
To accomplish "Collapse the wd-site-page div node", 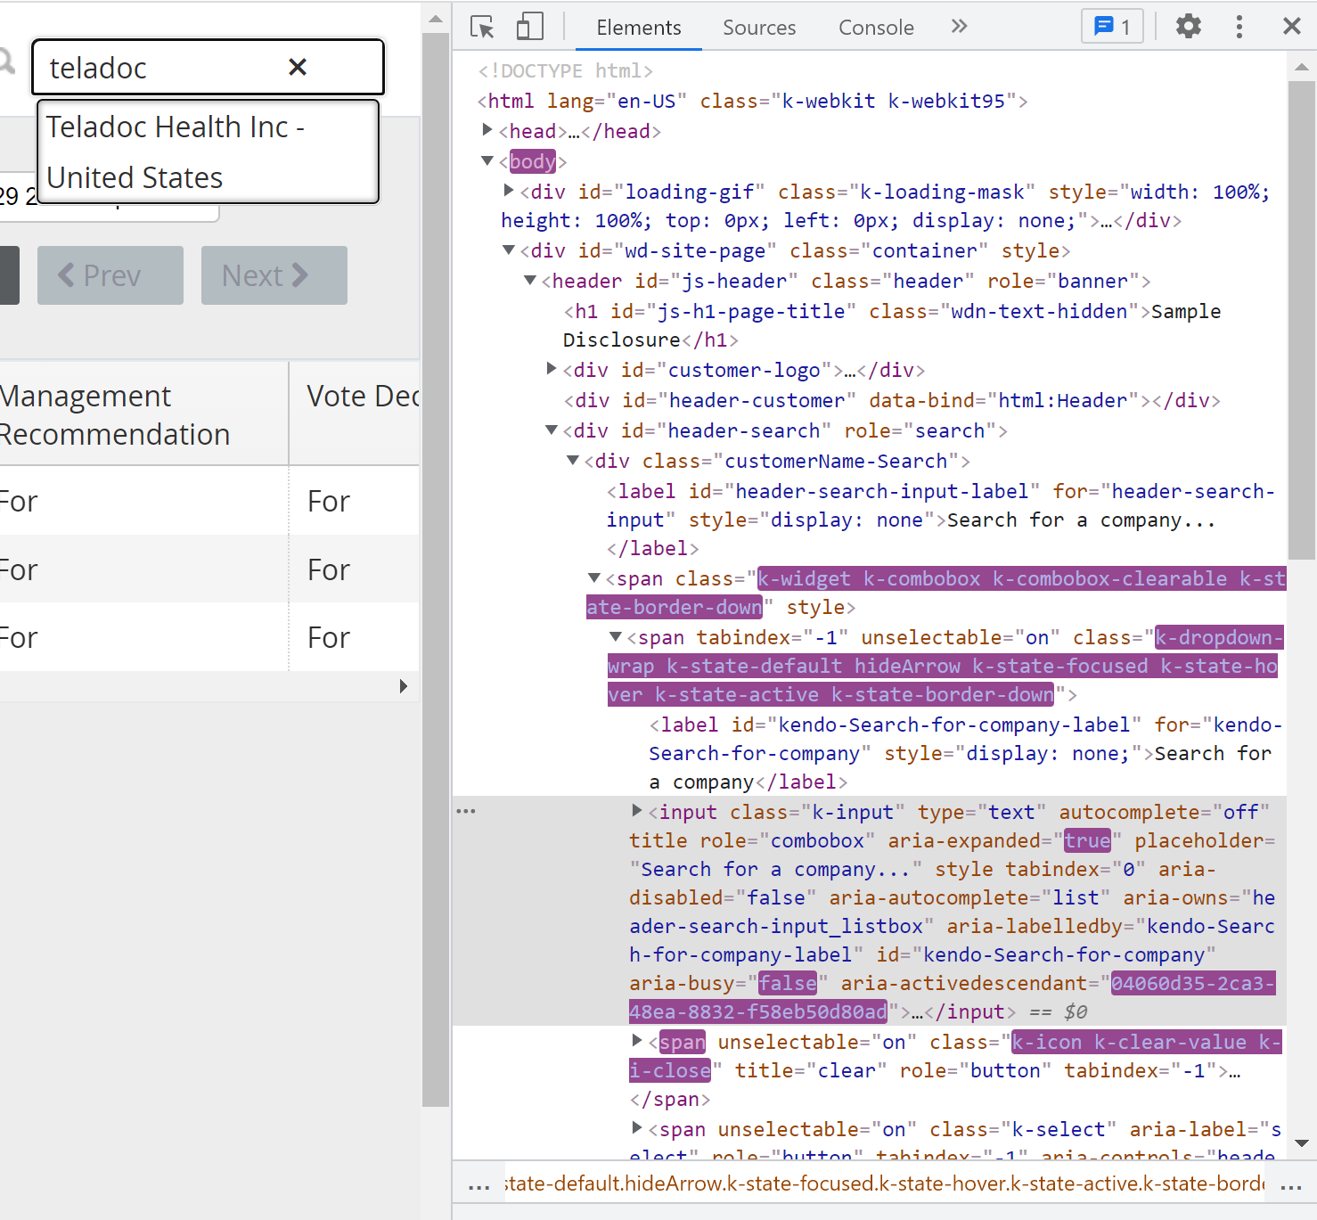I will pyautogui.click(x=508, y=250).
